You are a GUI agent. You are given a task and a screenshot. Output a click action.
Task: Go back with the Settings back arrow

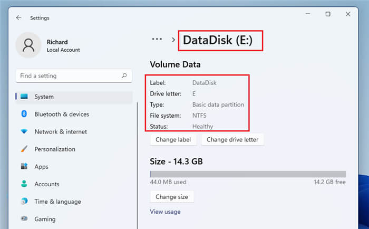click(x=18, y=17)
